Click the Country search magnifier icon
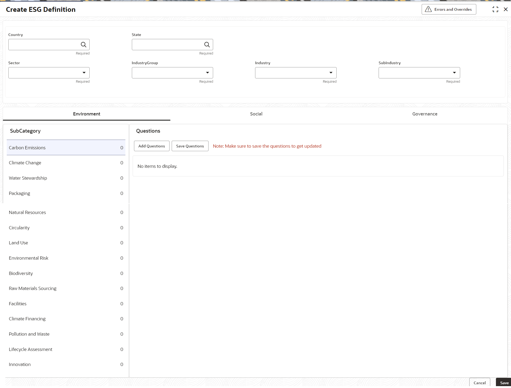Screen dimensions: 511x388 (84, 45)
